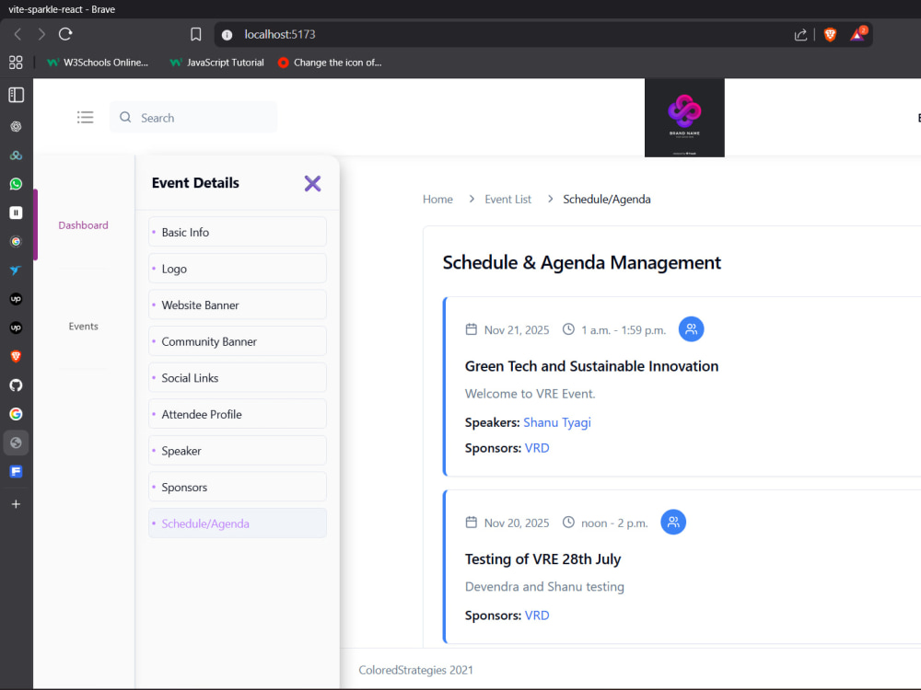Reload the localhost page

click(65, 34)
